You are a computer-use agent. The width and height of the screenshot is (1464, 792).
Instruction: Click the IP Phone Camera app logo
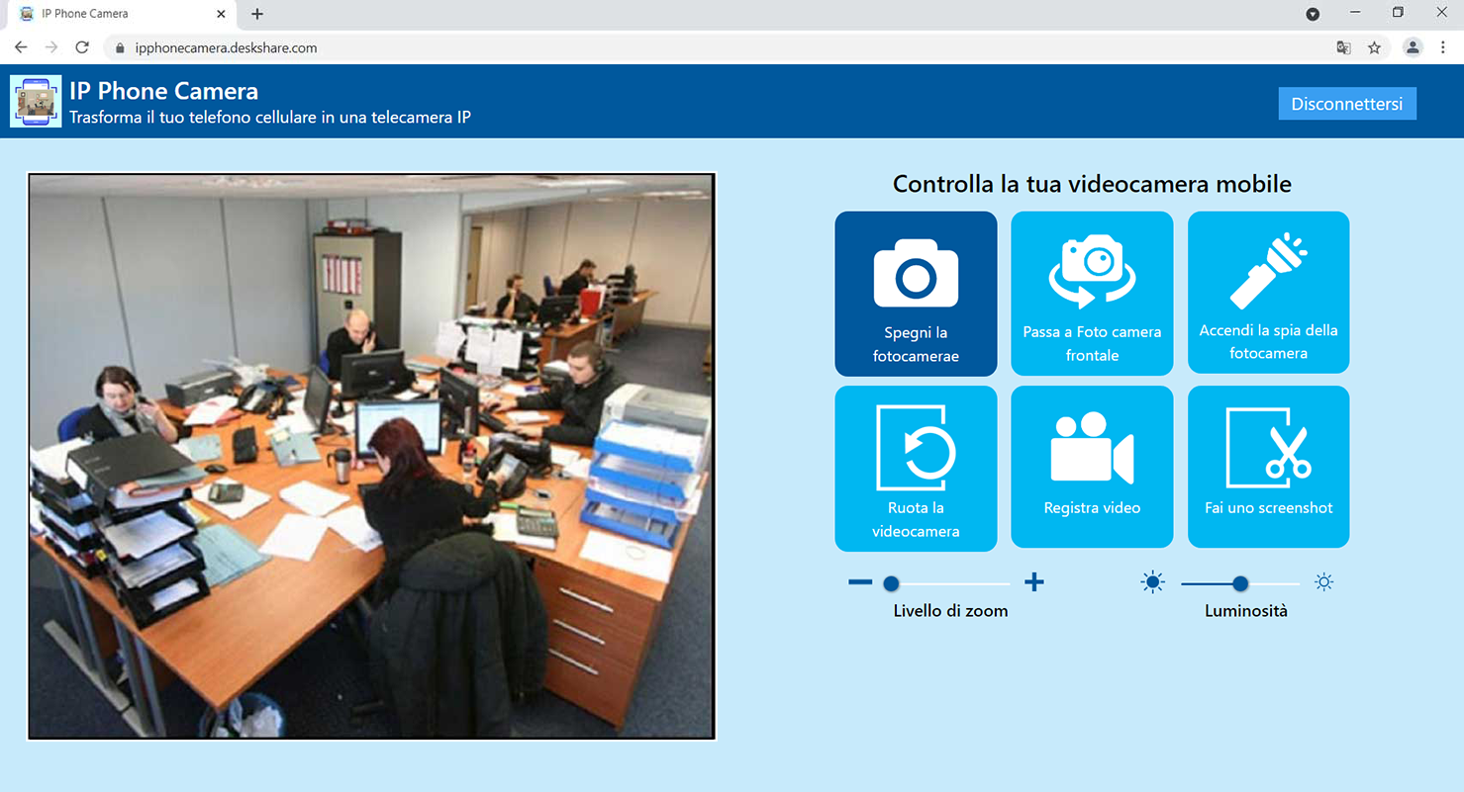(x=36, y=101)
